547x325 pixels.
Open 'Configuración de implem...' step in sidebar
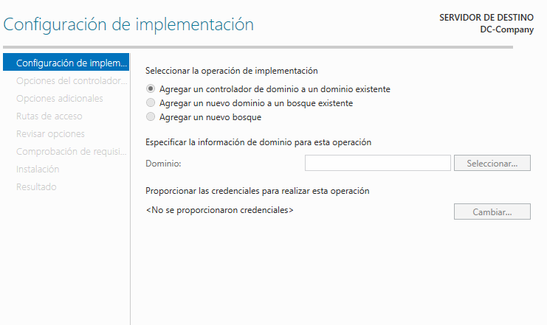tap(66, 63)
